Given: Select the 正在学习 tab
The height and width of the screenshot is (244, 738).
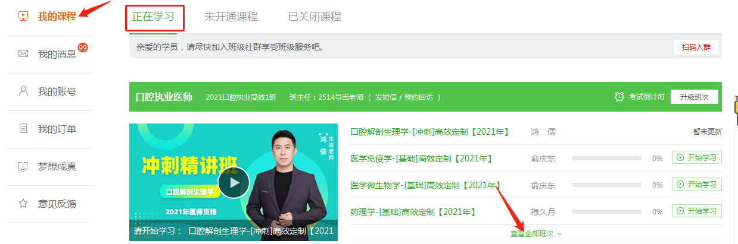Looking at the screenshot, I should [153, 17].
